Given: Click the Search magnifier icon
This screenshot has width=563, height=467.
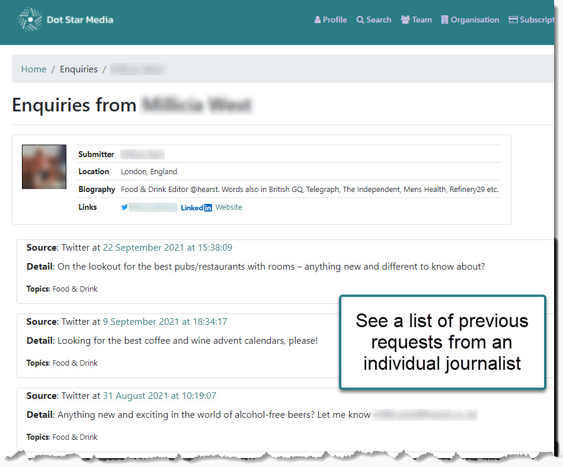Looking at the screenshot, I should point(360,20).
